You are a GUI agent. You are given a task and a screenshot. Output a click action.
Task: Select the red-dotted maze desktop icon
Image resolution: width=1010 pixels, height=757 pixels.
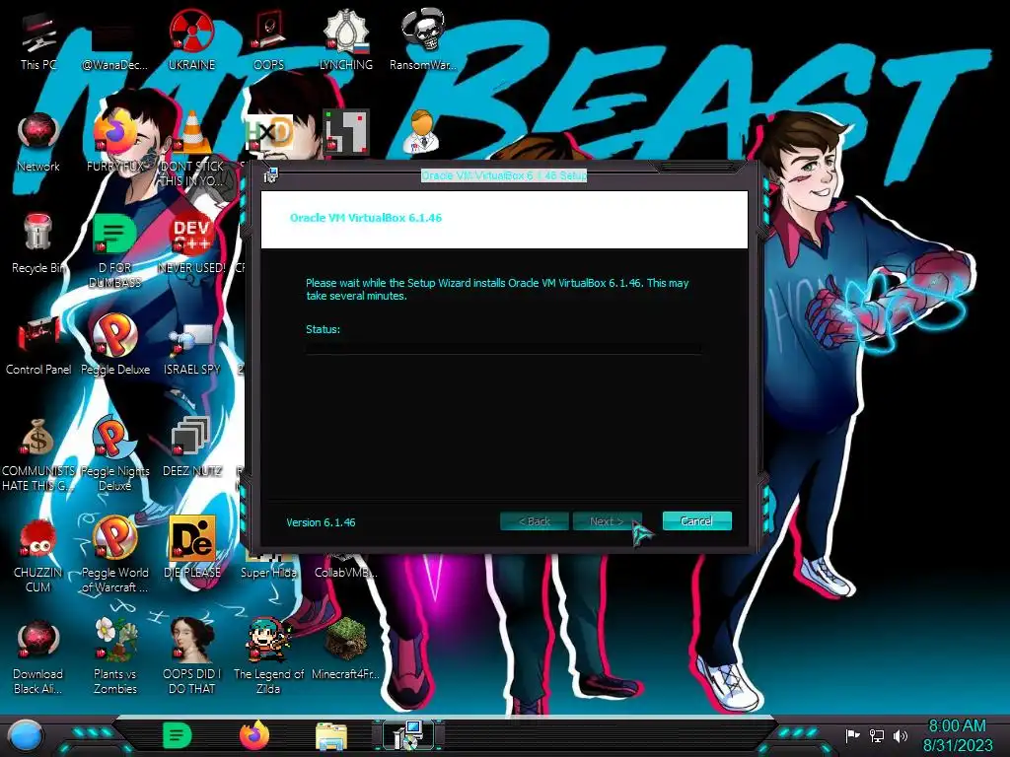[346, 132]
